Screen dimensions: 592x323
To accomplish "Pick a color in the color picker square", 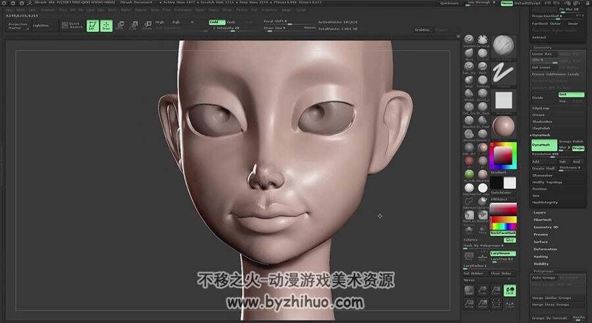I will (503, 156).
